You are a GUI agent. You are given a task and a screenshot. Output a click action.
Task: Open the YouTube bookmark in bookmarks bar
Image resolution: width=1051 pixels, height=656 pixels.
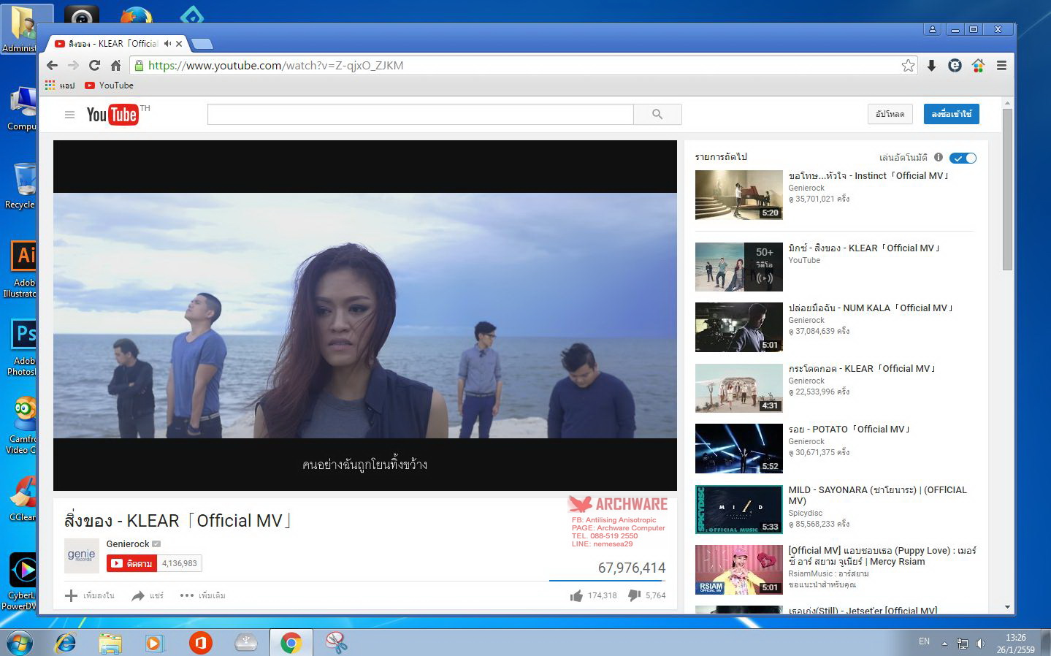pyautogui.click(x=109, y=85)
